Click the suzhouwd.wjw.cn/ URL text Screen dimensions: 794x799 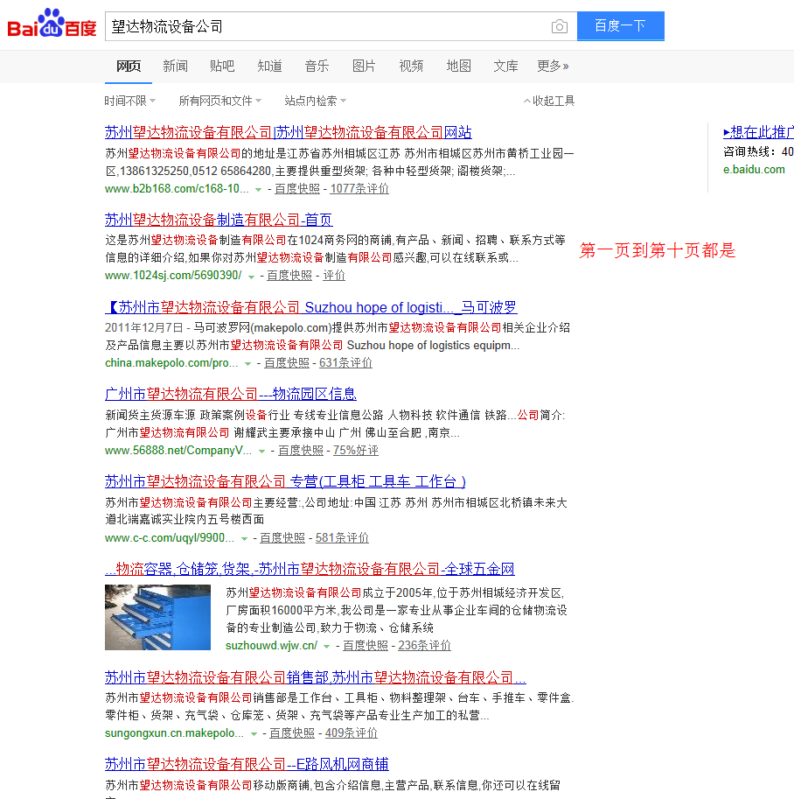coord(271,646)
